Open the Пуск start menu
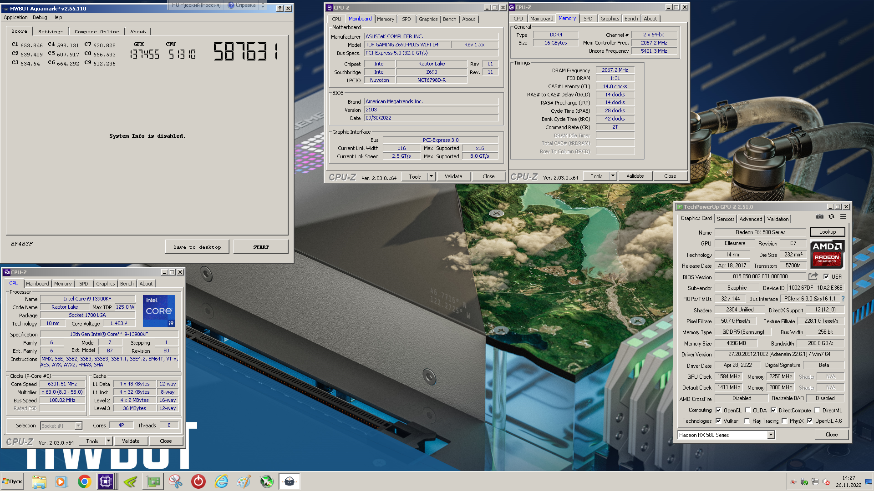The height and width of the screenshot is (491, 874). click(x=12, y=481)
